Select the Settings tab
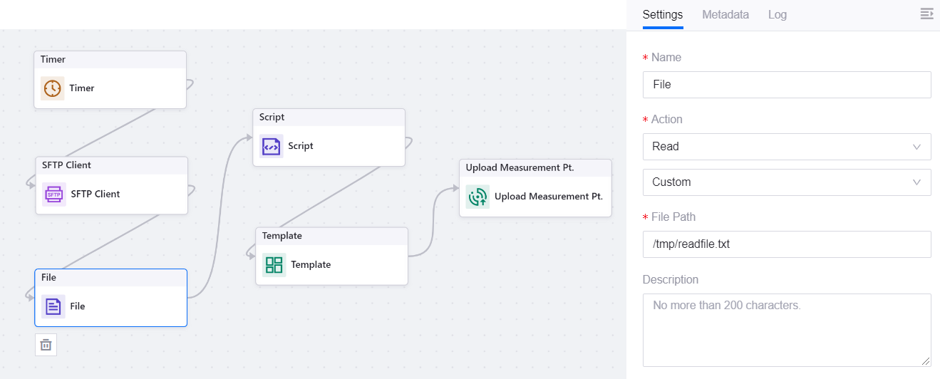The image size is (940, 379). (x=662, y=14)
